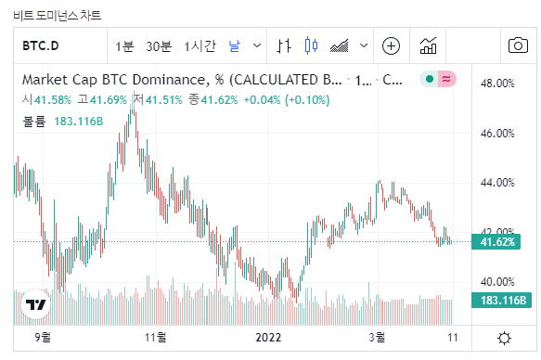Toggle the pink approximate data indicator
This screenshot has width=541, height=360.
tap(446, 79)
